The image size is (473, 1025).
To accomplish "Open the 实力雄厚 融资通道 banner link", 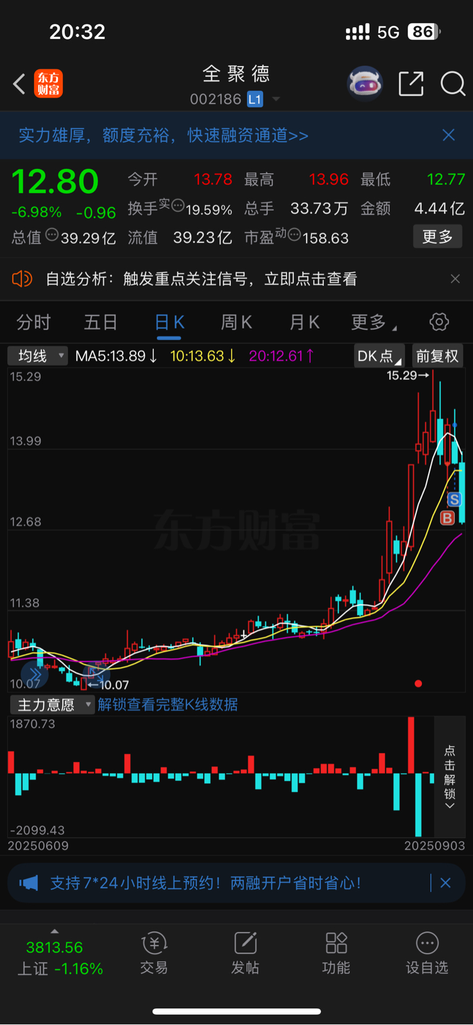I will [x=163, y=135].
